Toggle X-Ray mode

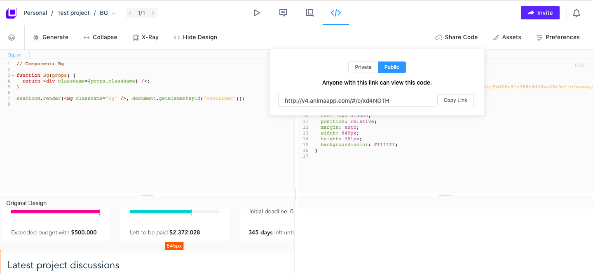tap(145, 37)
